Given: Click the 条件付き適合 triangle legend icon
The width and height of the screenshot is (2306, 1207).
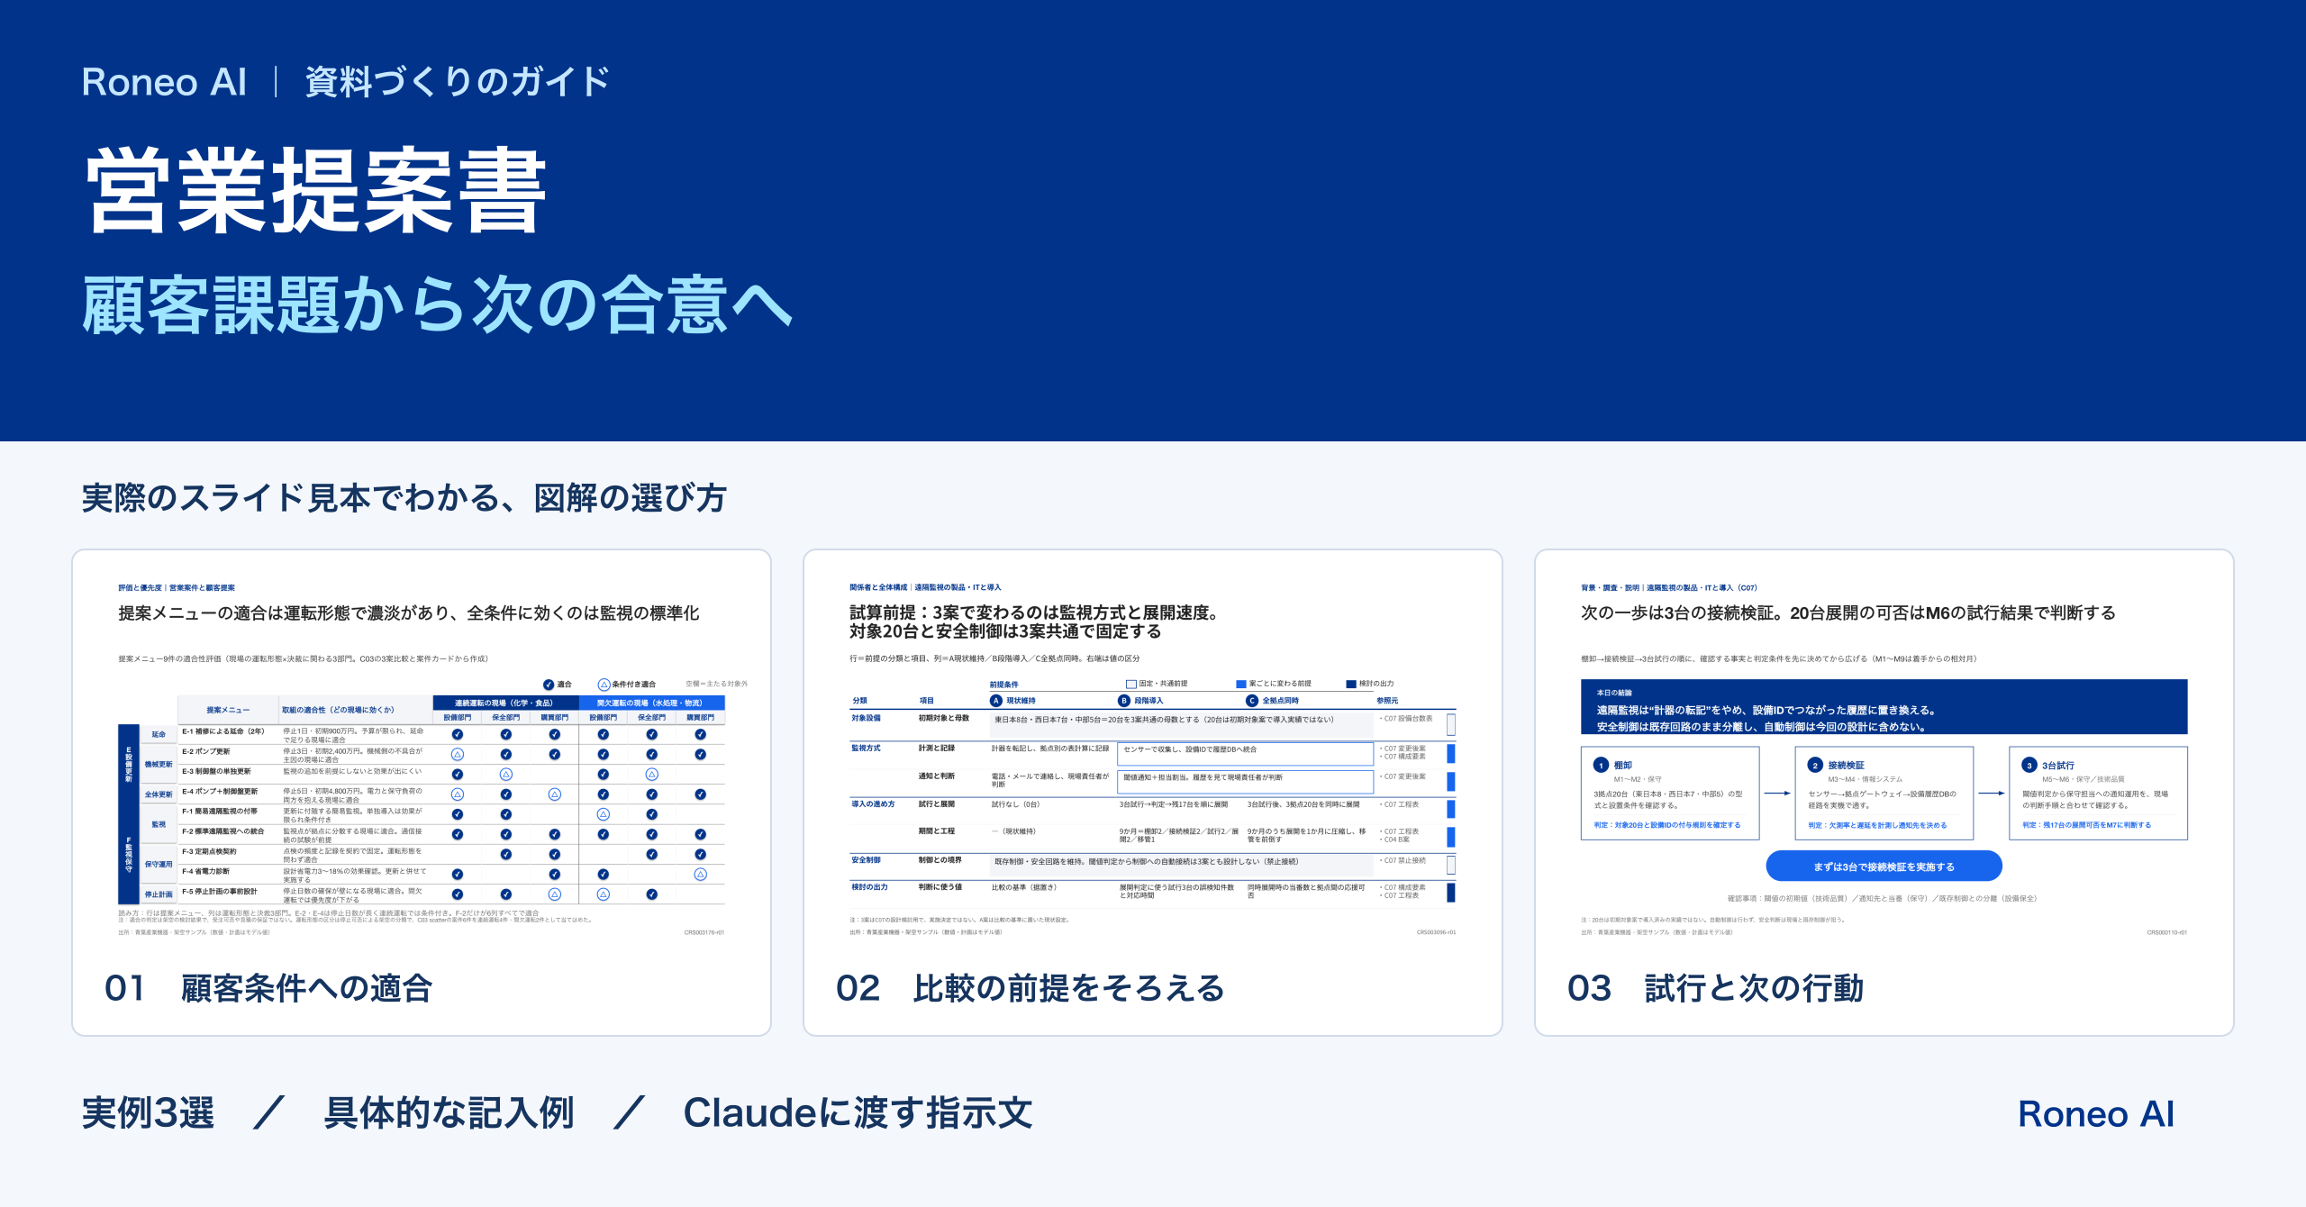Looking at the screenshot, I should 604,685.
